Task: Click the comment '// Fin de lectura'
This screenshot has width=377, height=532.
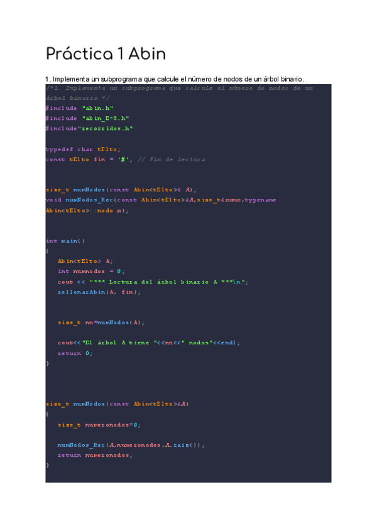Action: [x=172, y=159]
